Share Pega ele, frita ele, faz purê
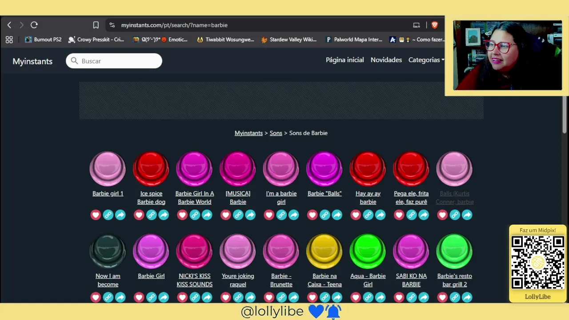The height and width of the screenshot is (320, 569). 424,215
